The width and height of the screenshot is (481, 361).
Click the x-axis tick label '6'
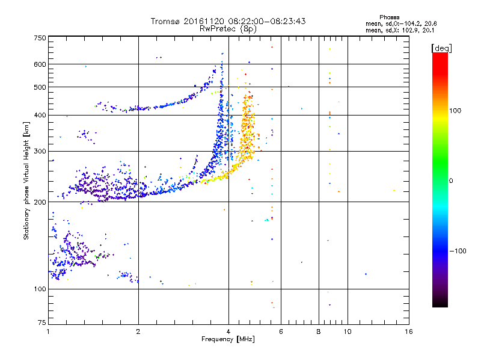(281, 332)
